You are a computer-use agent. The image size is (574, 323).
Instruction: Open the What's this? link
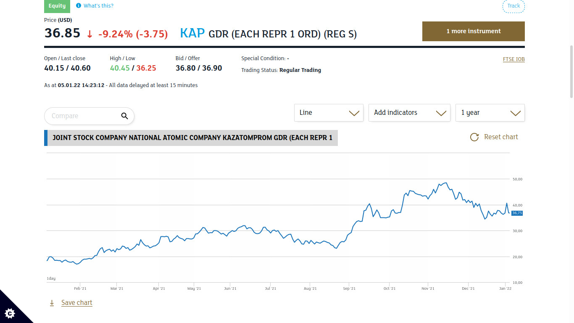pyautogui.click(x=98, y=6)
